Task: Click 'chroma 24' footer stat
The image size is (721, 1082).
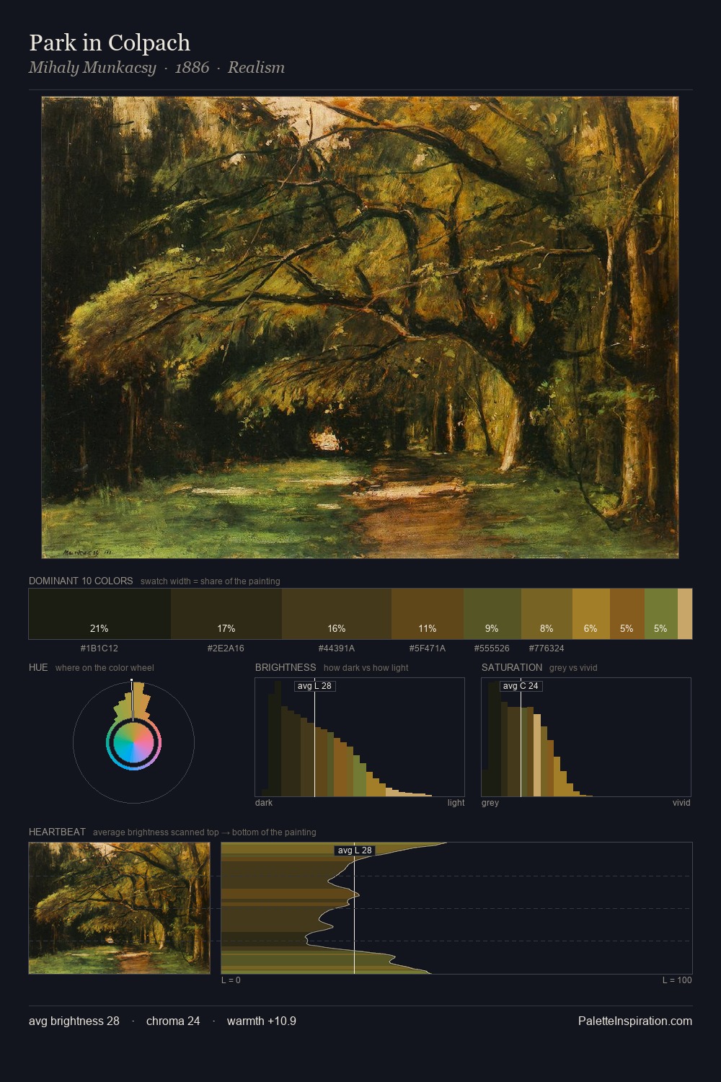Action: (173, 1021)
